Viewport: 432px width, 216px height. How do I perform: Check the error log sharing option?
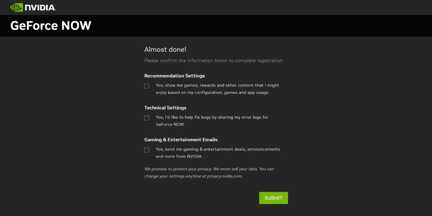(x=147, y=118)
